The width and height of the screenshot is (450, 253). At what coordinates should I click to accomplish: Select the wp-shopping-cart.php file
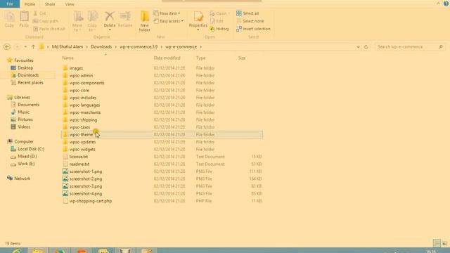point(91,201)
